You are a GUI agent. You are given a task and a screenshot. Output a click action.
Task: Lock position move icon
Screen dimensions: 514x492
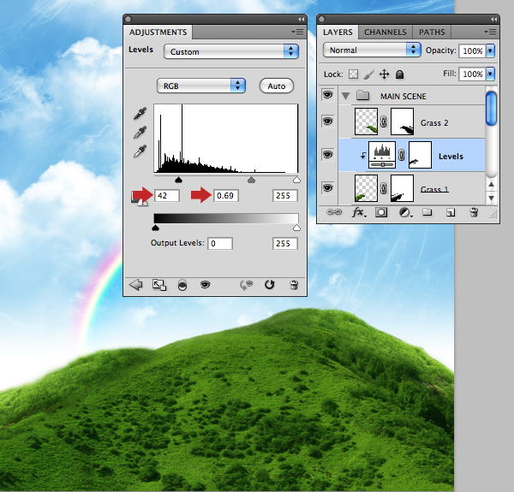click(x=384, y=74)
